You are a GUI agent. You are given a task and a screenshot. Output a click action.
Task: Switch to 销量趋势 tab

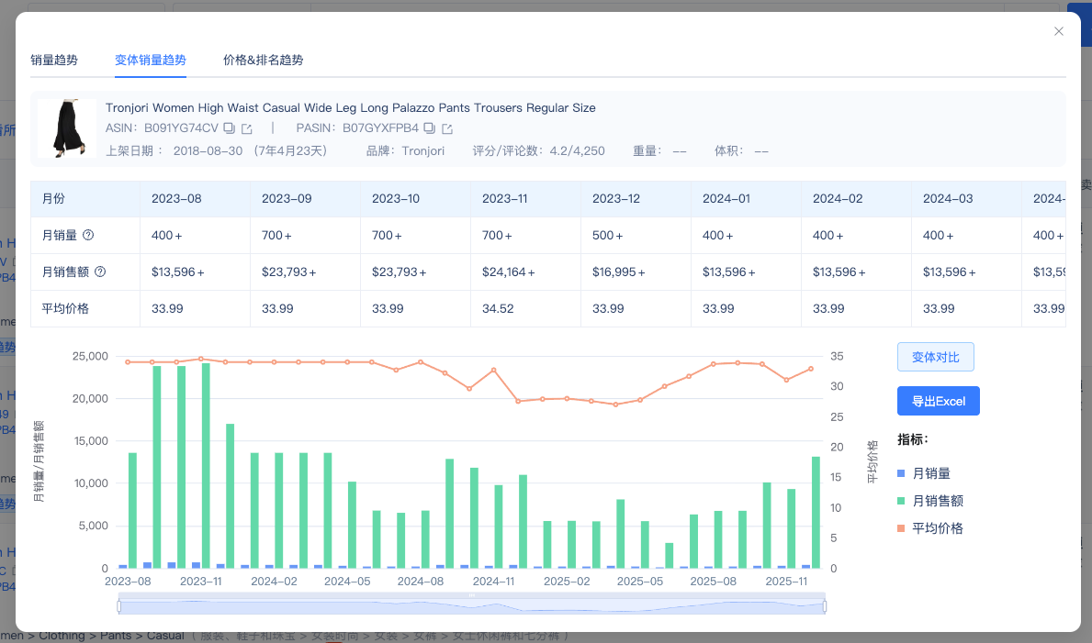point(54,60)
